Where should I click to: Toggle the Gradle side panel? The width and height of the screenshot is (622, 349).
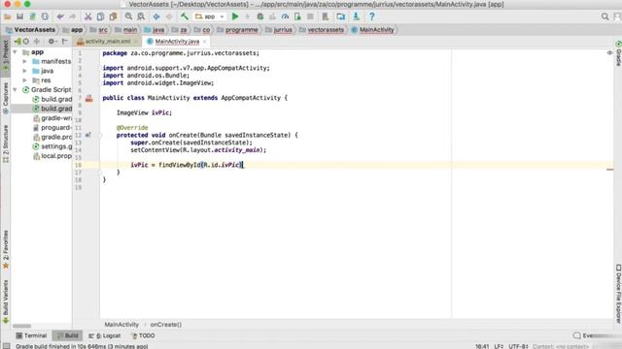point(618,53)
